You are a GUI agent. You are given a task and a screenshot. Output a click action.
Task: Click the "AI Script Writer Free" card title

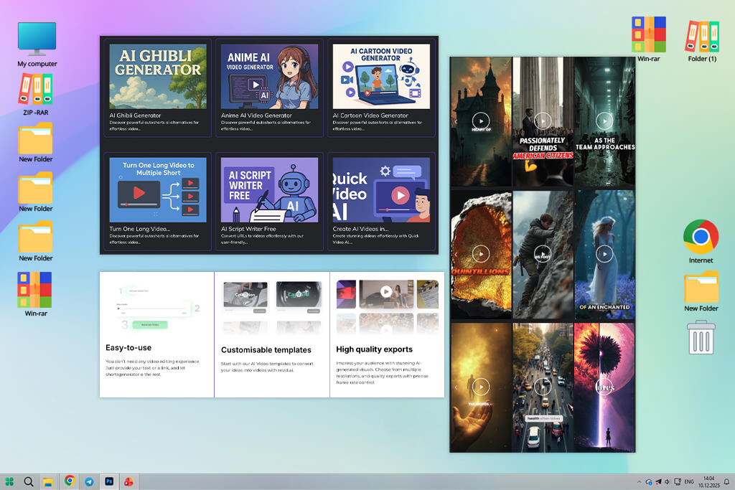point(248,229)
